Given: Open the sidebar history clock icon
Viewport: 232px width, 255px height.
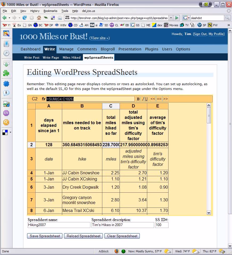Looking at the screenshot, I should coord(6,53).
